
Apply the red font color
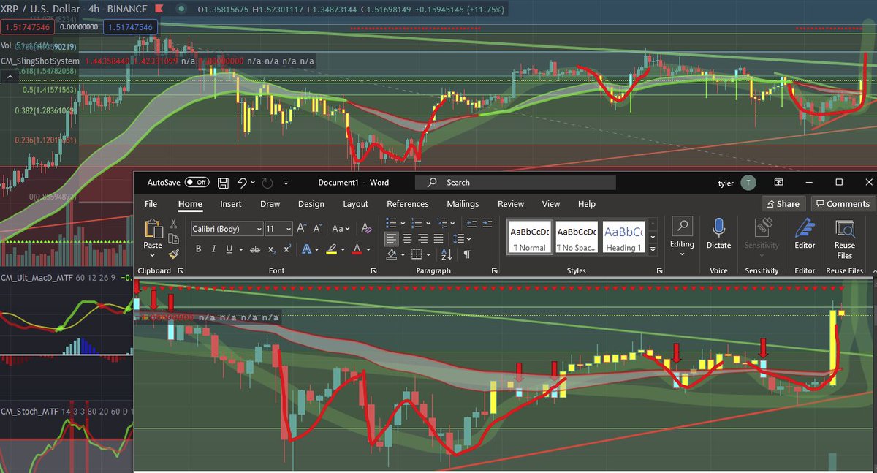[x=357, y=249]
